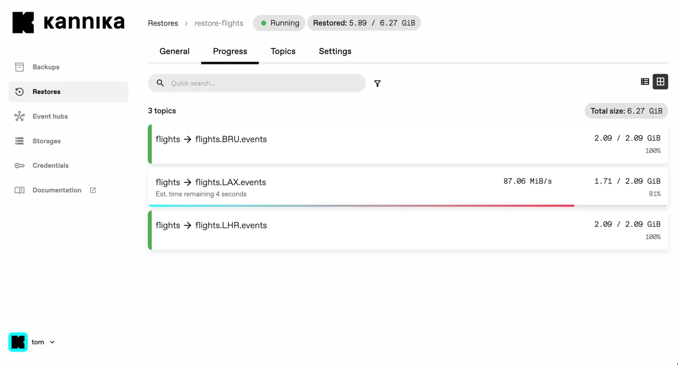Click the flights.LAX.events progress bar
This screenshot has width=678, height=365.
(x=361, y=206)
